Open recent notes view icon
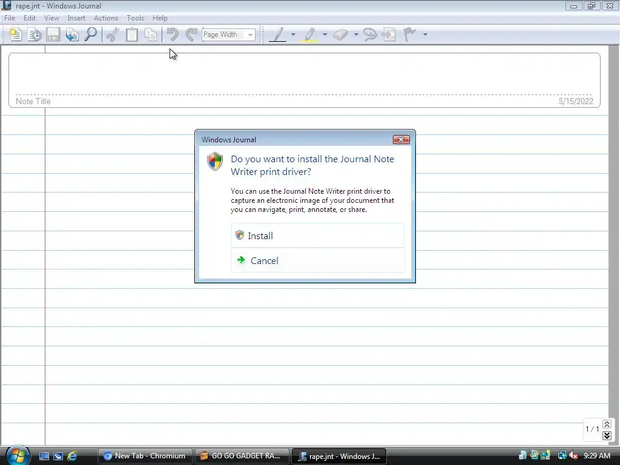 [35, 35]
